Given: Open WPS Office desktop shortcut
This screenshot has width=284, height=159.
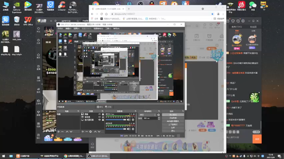Looking at the screenshot, I should click(x=28, y=21).
